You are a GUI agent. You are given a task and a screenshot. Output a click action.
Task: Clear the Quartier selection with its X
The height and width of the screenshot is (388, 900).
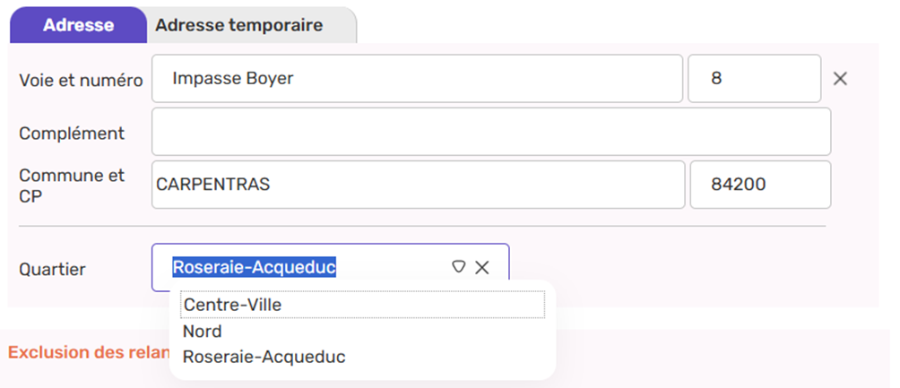coord(482,267)
